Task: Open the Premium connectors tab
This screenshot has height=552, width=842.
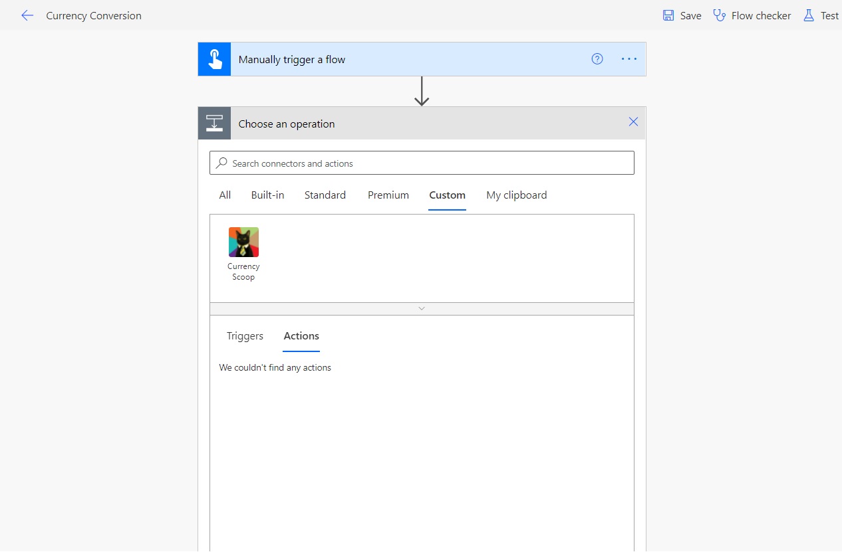Action: point(388,195)
